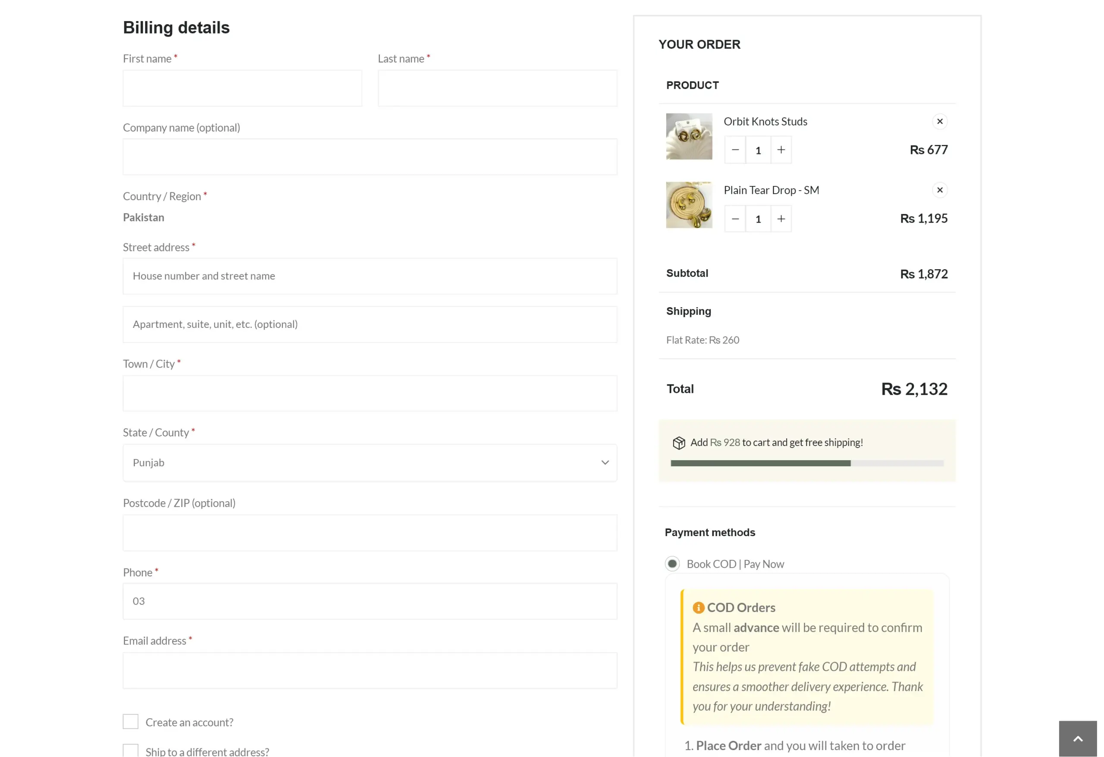
Task: Increase Orbit Knots Studs quantity
Action: [781, 150]
